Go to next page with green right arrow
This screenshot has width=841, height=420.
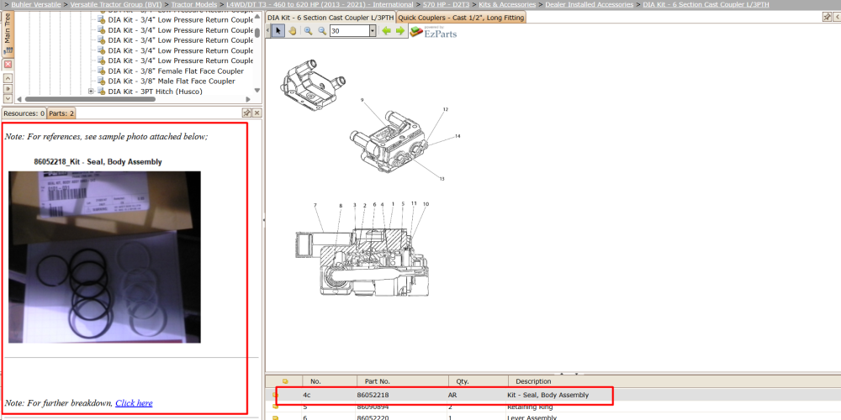pyautogui.click(x=400, y=31)
